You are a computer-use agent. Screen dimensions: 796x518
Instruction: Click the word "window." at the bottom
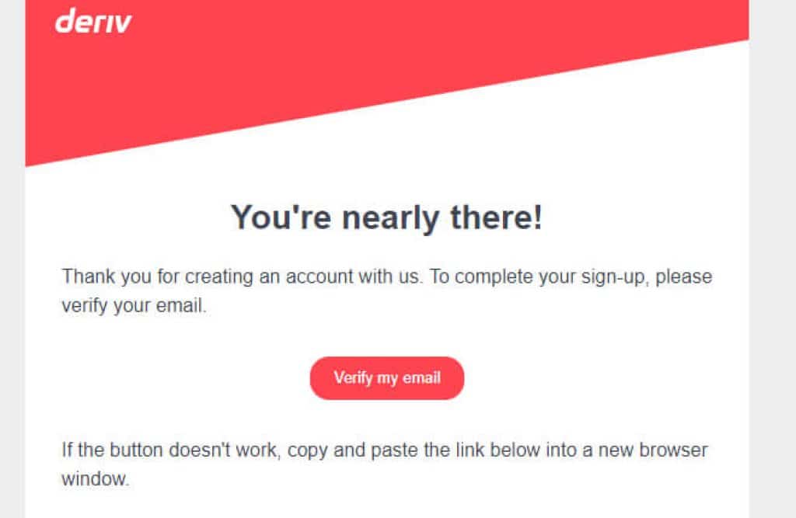click(96, 479)
